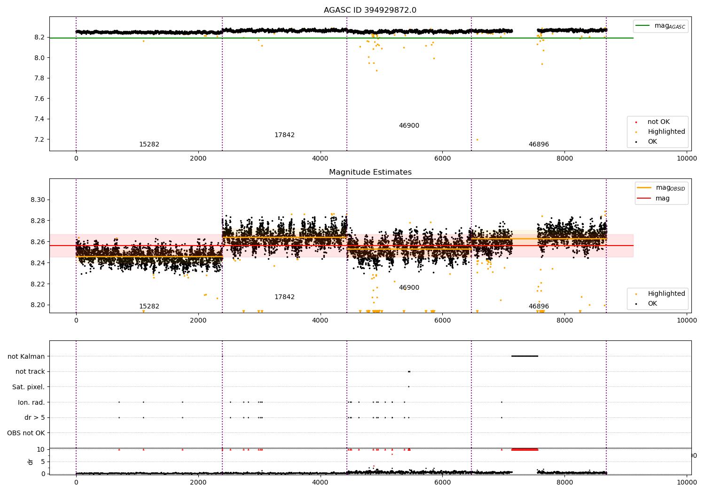Click 4000 x-tick under the top plot
The image size is (705, 493).
[321, 159]
